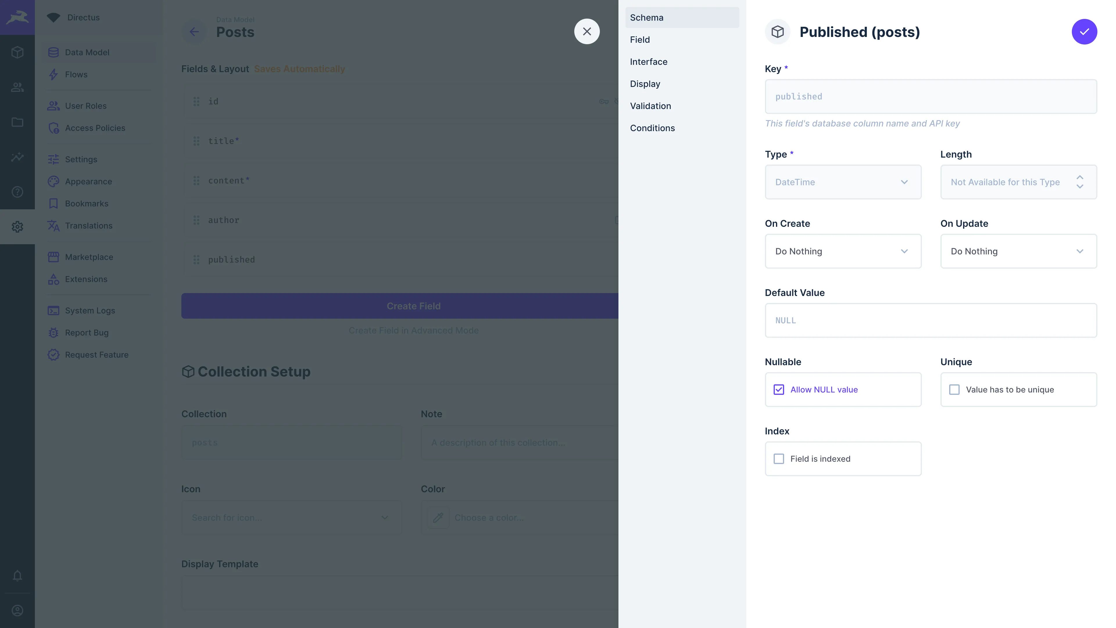Switch to the Interface tab

(x=649, y=62)
